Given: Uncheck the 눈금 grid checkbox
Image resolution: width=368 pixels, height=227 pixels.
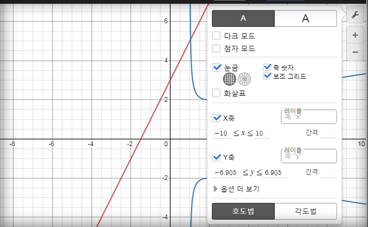Looking at the screenshot, I should coord(217,68).
